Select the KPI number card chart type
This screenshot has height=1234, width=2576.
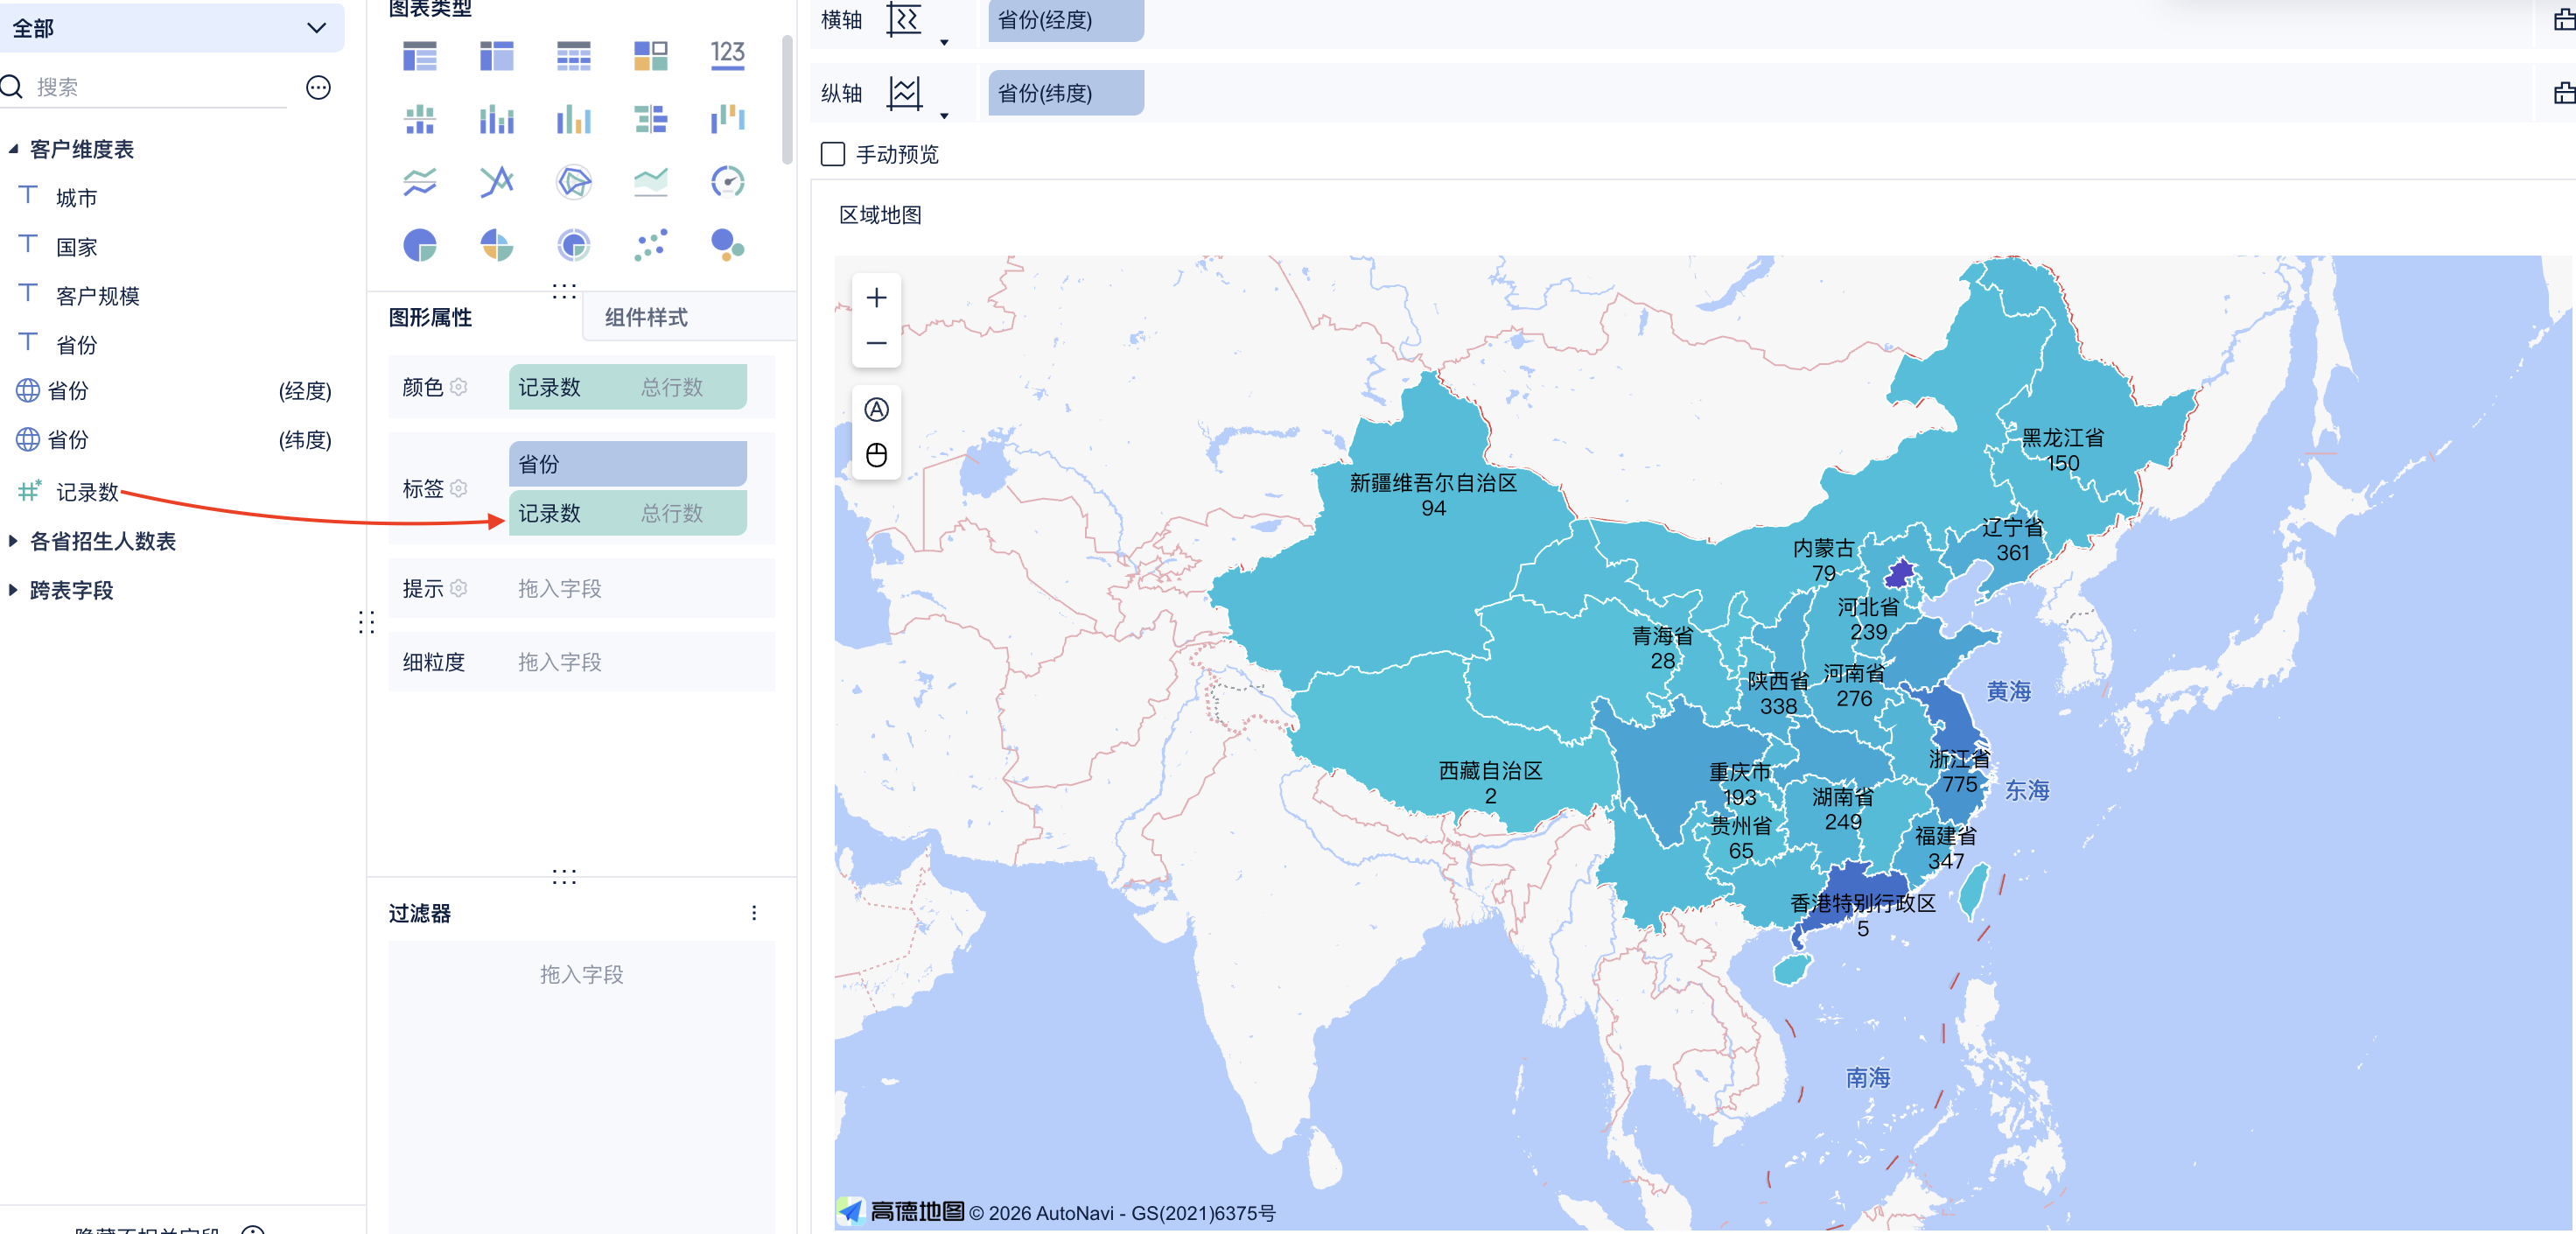727,56
